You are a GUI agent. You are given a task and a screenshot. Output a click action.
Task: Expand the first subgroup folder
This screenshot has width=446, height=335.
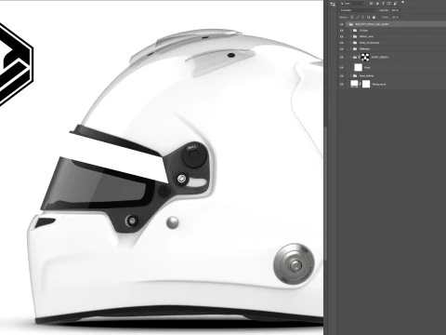(351, 31)
